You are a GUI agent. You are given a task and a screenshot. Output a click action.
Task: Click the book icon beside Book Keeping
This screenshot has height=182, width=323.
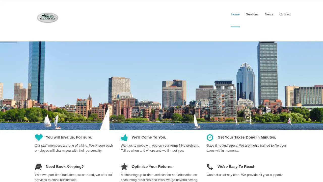pyautogui.click(x=39, y=167)
